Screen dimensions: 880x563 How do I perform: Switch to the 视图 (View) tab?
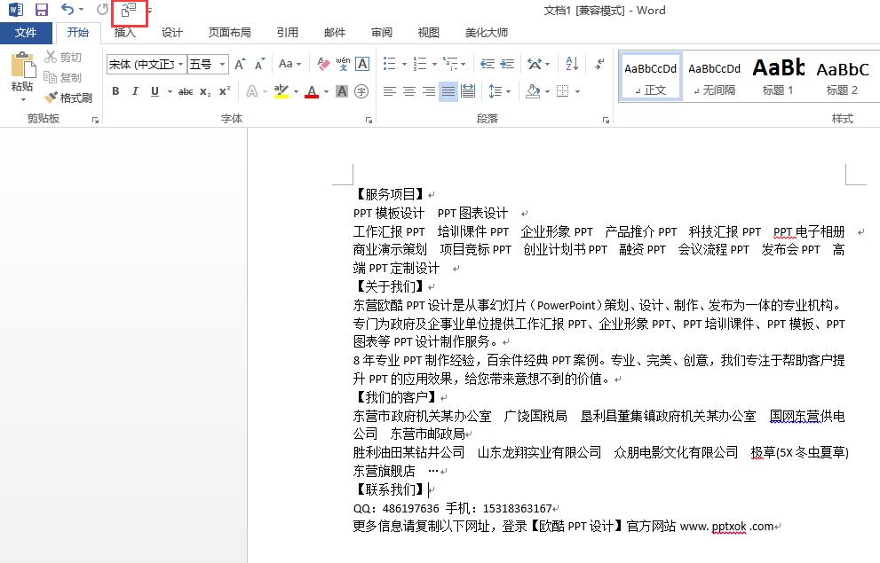click(x=429, y=33)
